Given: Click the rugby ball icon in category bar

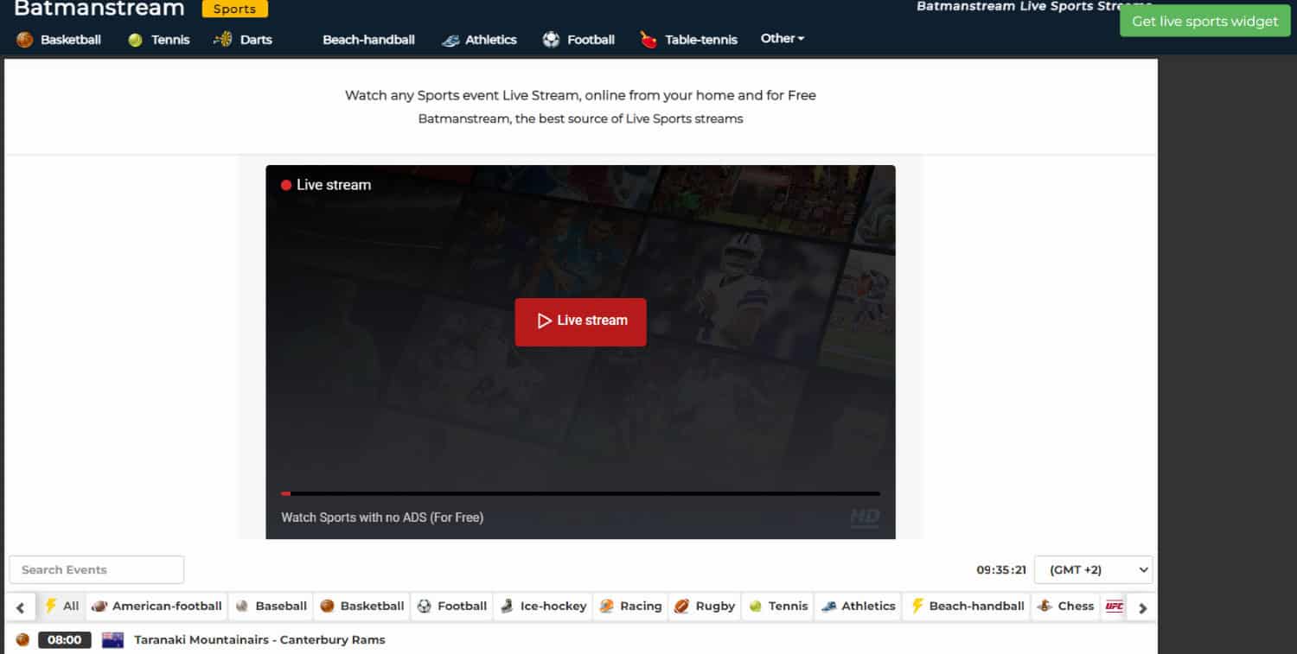Looking at the screenshot, I should [682, 606].
